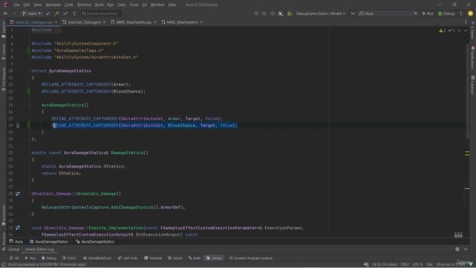Image resolution: width=476 pixels, height=268 pixels.
Task: Open the Aura run configuration dropdown
Action: [388, 13]
